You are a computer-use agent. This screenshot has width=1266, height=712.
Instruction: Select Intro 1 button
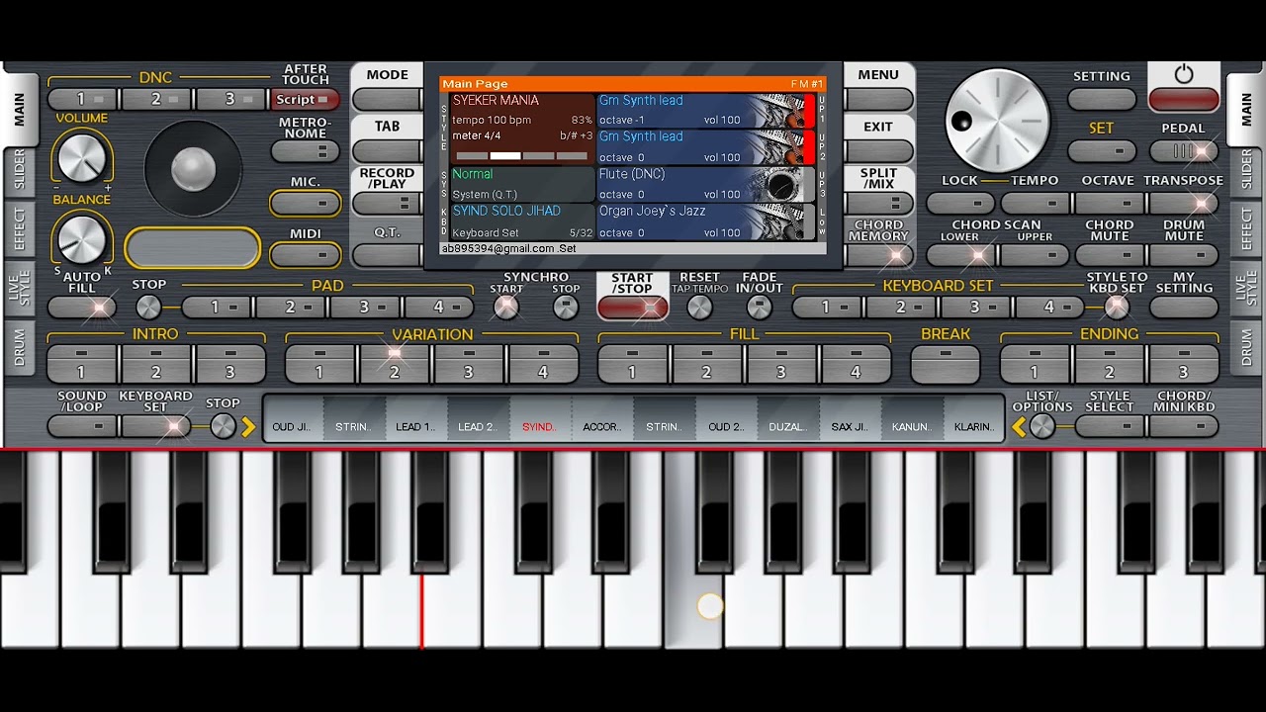(81, 363)
